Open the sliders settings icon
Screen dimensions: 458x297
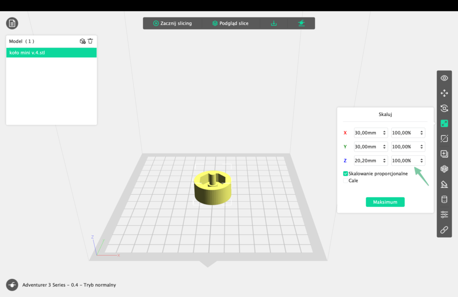point(444,214)
